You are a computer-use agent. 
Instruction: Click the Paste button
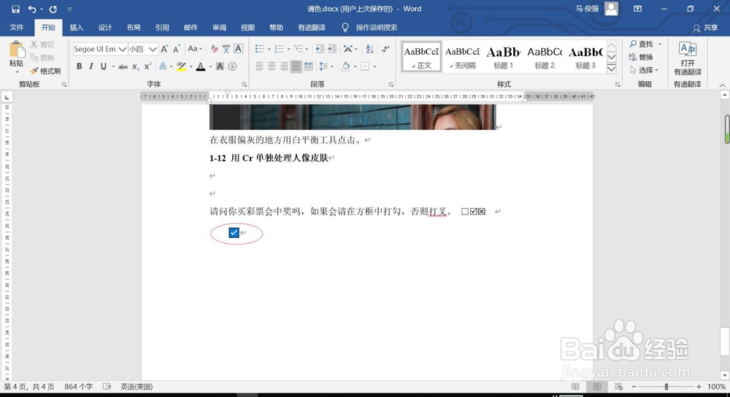pyautogui.click(x=16, y=57)
